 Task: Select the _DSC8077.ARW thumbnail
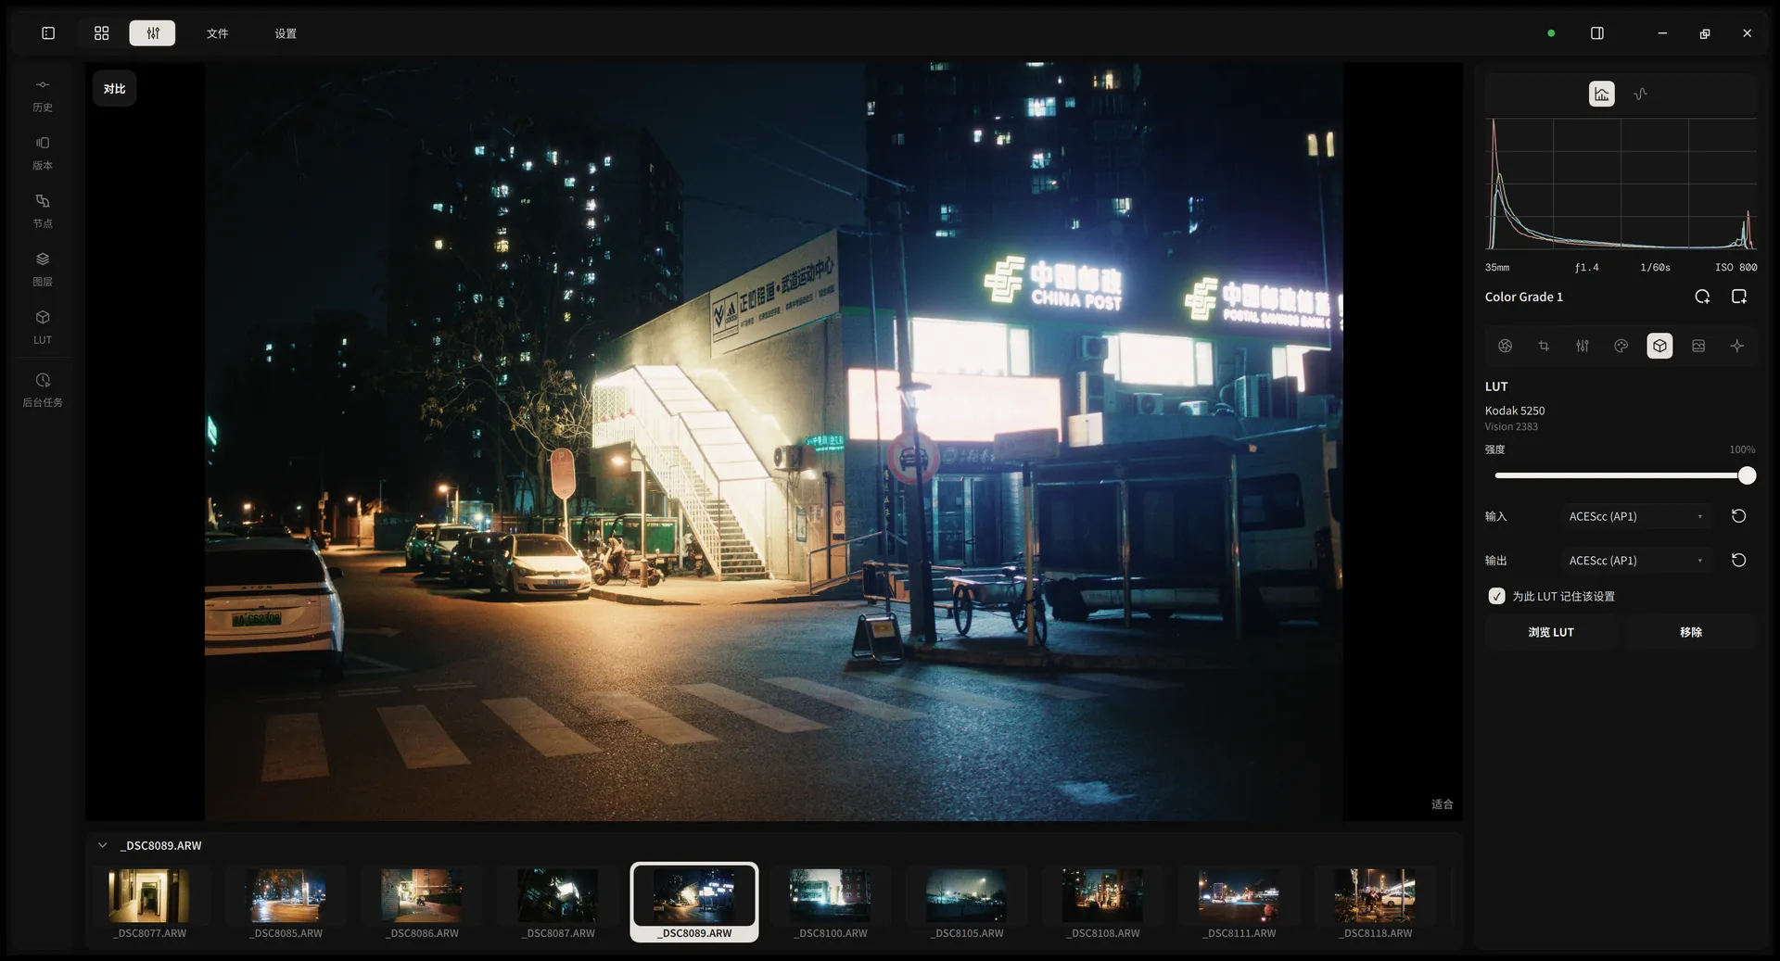click(x=150, y=904)
